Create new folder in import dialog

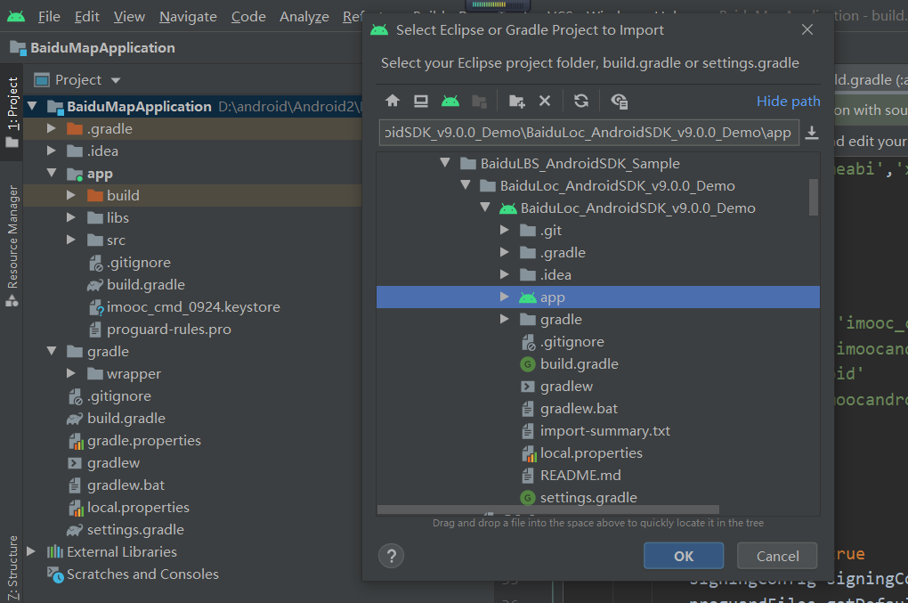(516, 102)
